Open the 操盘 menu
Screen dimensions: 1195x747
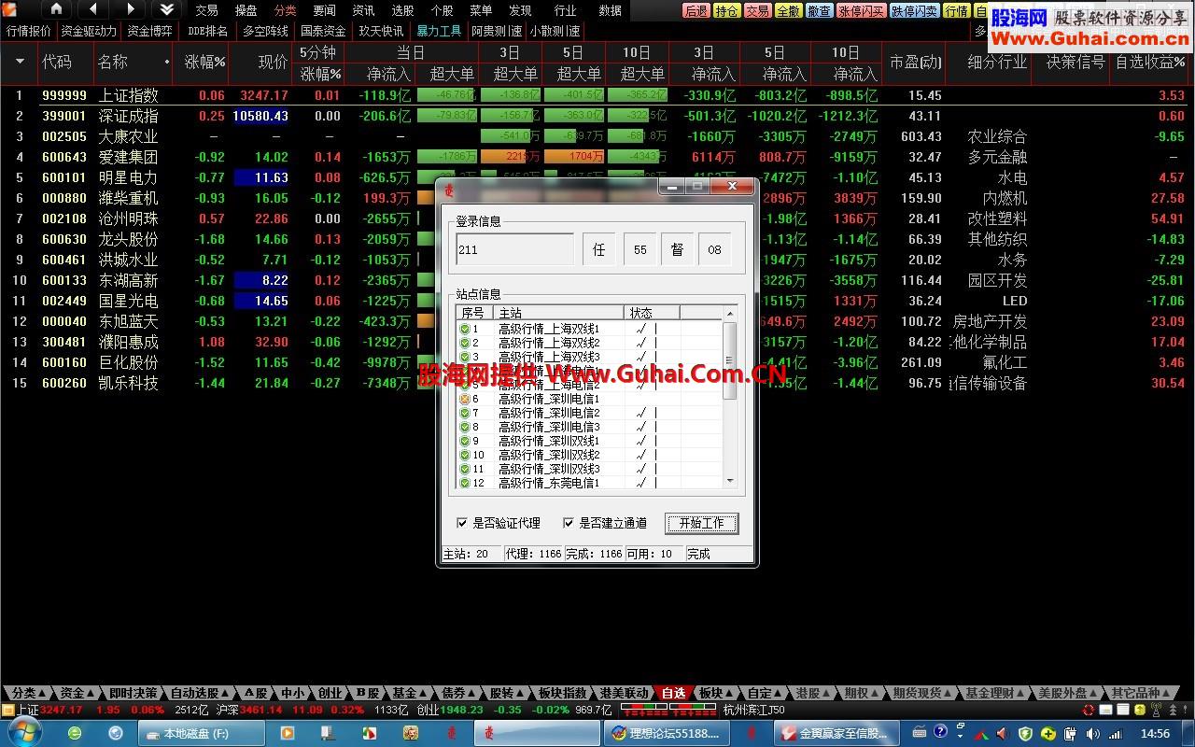[x=246, y=10]
